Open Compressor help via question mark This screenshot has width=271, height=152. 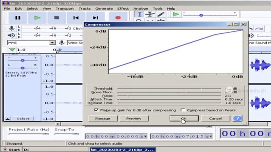coord(238,118)
